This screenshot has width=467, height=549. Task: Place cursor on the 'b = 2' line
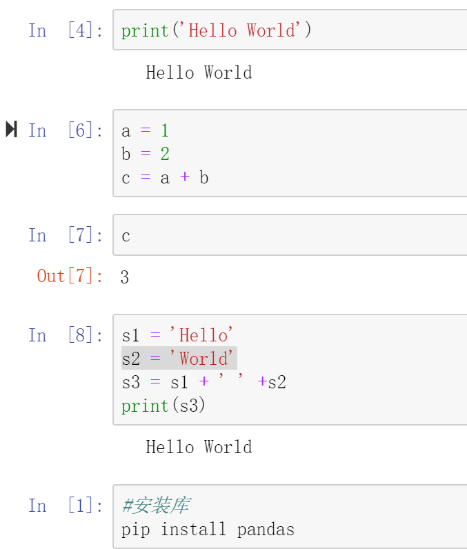point(146,154)
